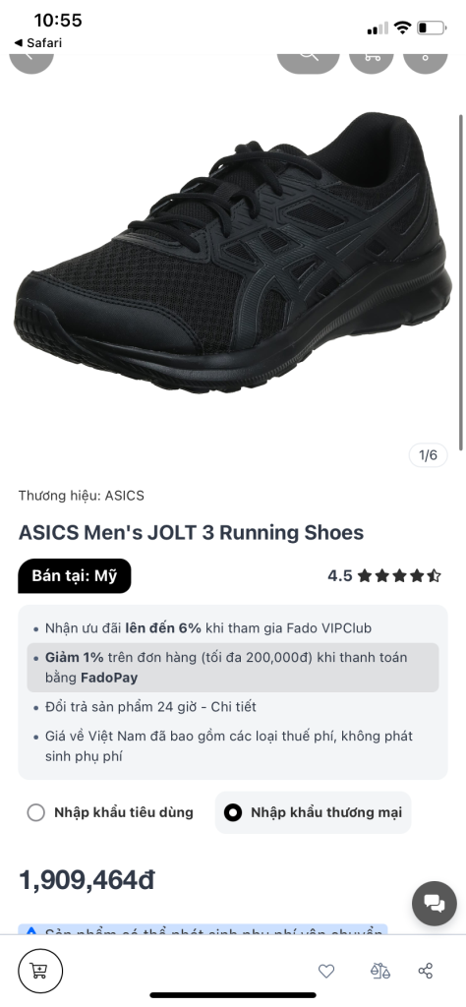Tap the FadoPay 1% discount banner
This screenshot has width=466, height=1007.
coord(233,668)
